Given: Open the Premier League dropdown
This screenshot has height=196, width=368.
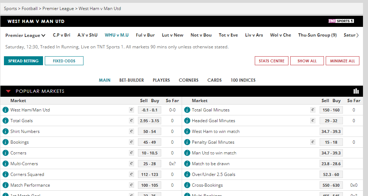Looking at the screenshot, I should pos(25,35).
